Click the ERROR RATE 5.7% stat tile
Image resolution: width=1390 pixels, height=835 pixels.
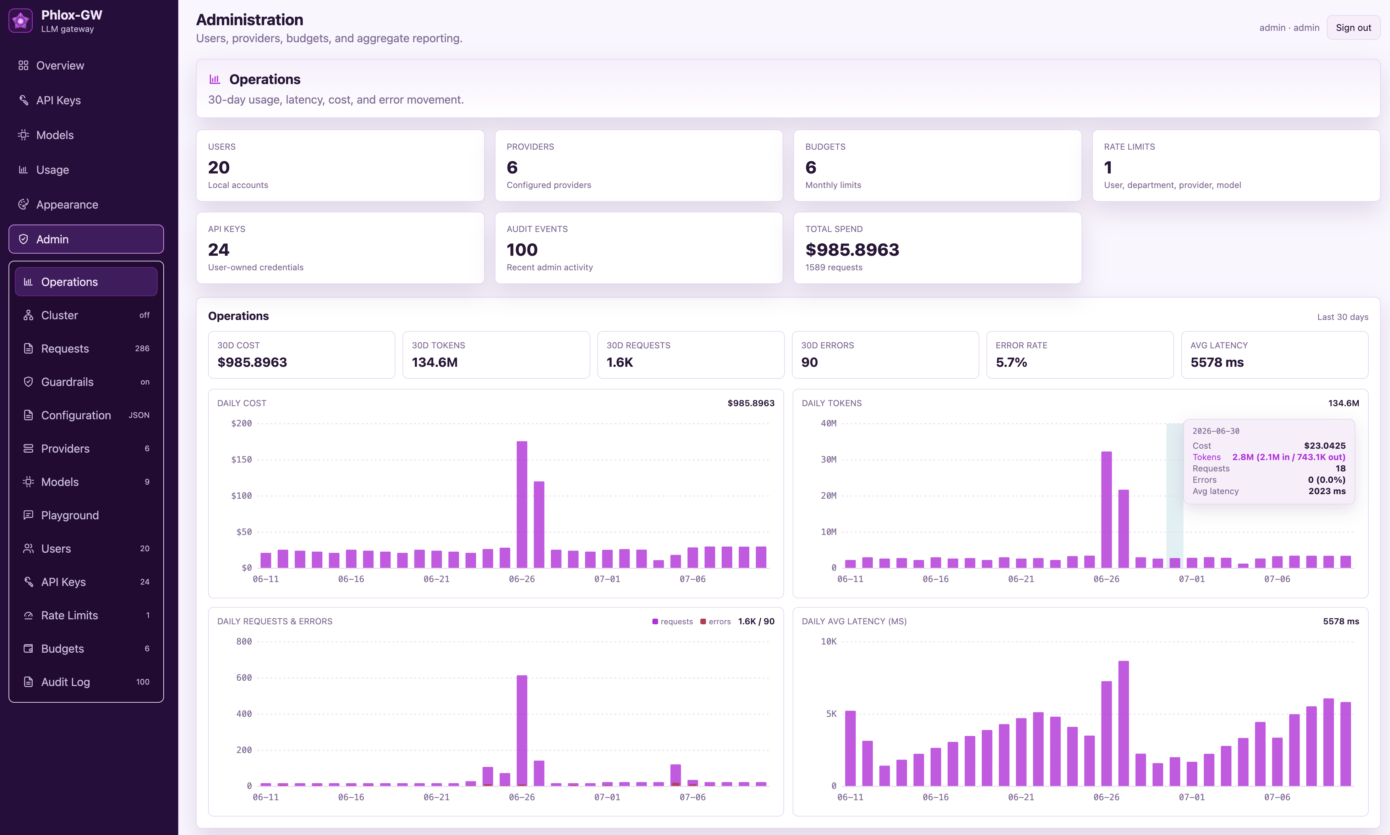(x=1080, y=354)
